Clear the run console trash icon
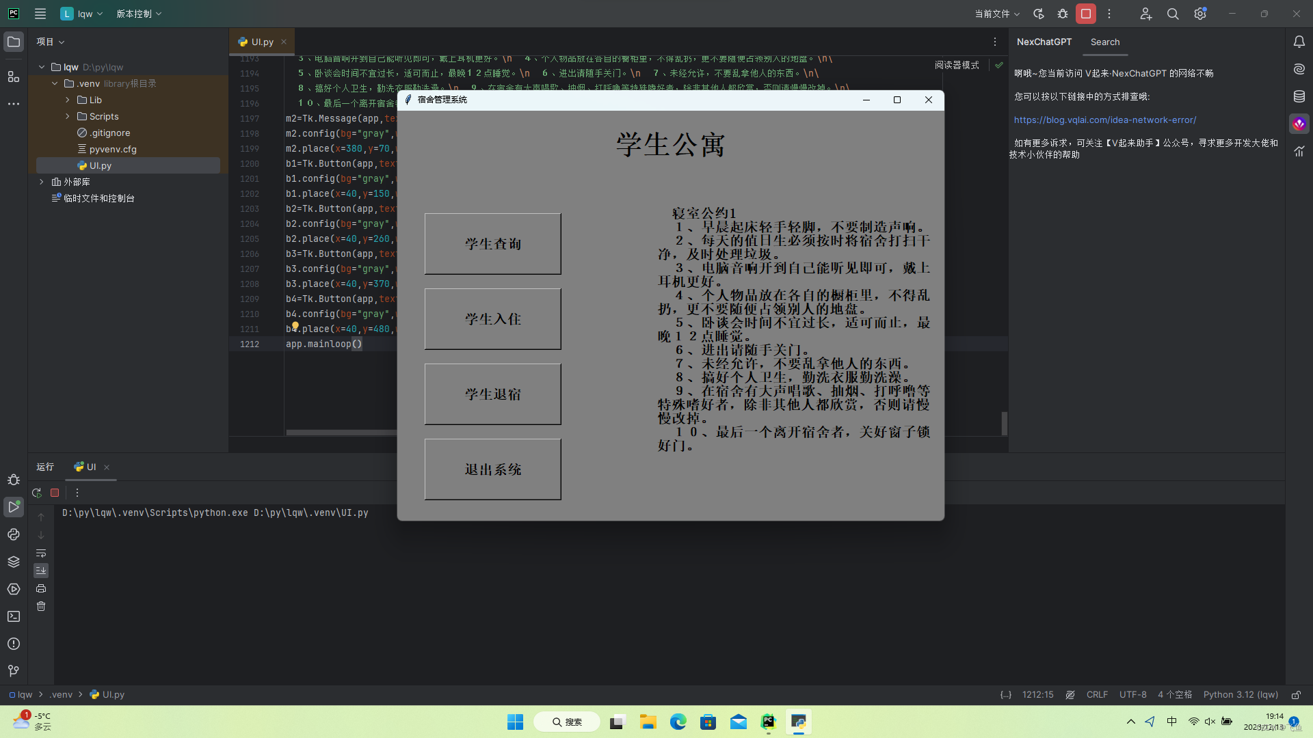Screen dimensions: 1313x738 [41, 606]
